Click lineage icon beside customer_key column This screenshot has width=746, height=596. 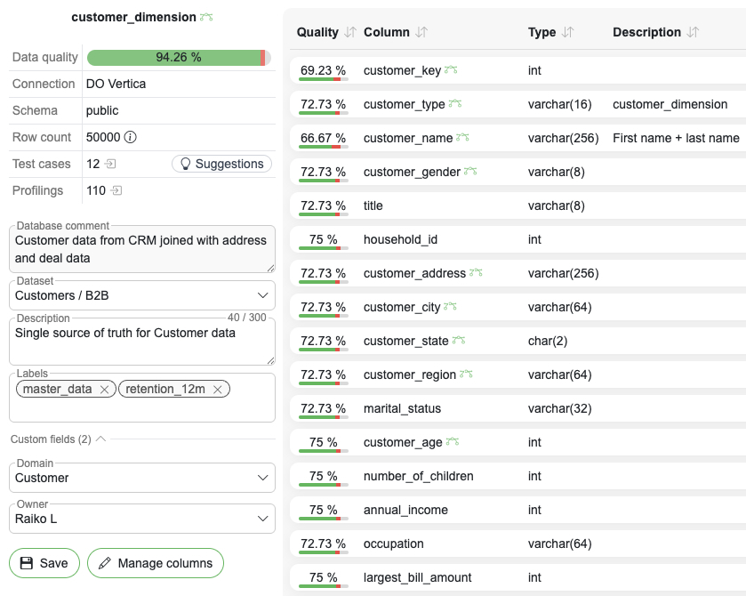pyautogui.click(x=452, y=70)
